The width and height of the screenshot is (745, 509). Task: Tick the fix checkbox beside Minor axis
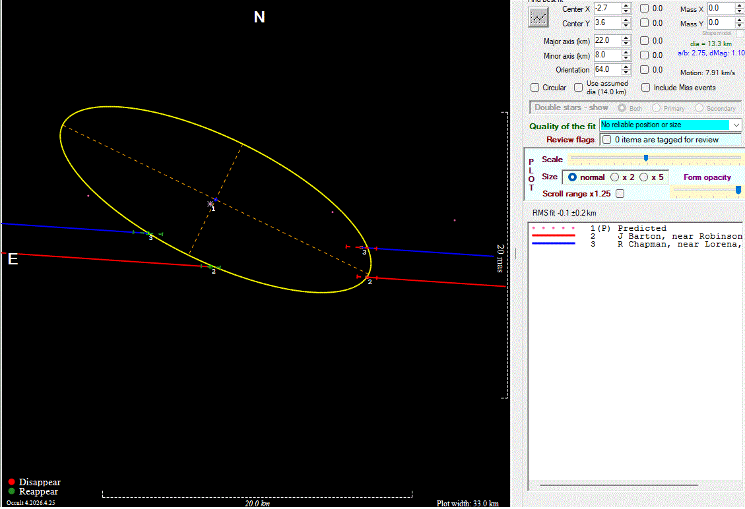coord(644,55)
